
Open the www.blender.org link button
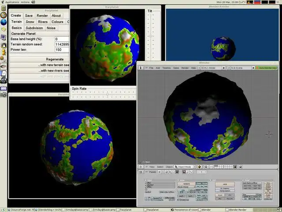point(267,68)
